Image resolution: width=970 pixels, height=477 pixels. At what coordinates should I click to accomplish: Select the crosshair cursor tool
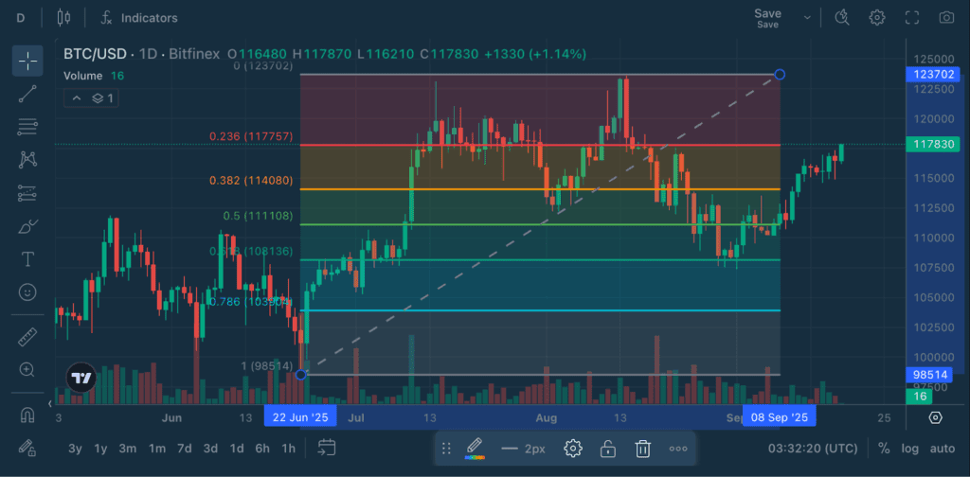27,61
